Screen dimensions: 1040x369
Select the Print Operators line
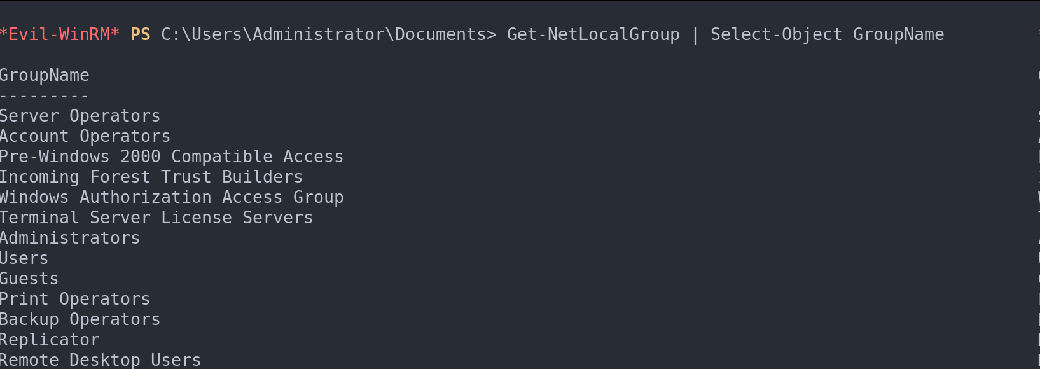(75, 299)
